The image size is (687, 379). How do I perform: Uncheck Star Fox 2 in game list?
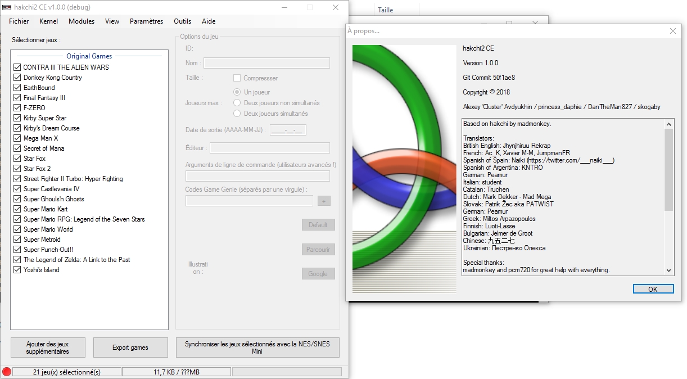(17, 169)
